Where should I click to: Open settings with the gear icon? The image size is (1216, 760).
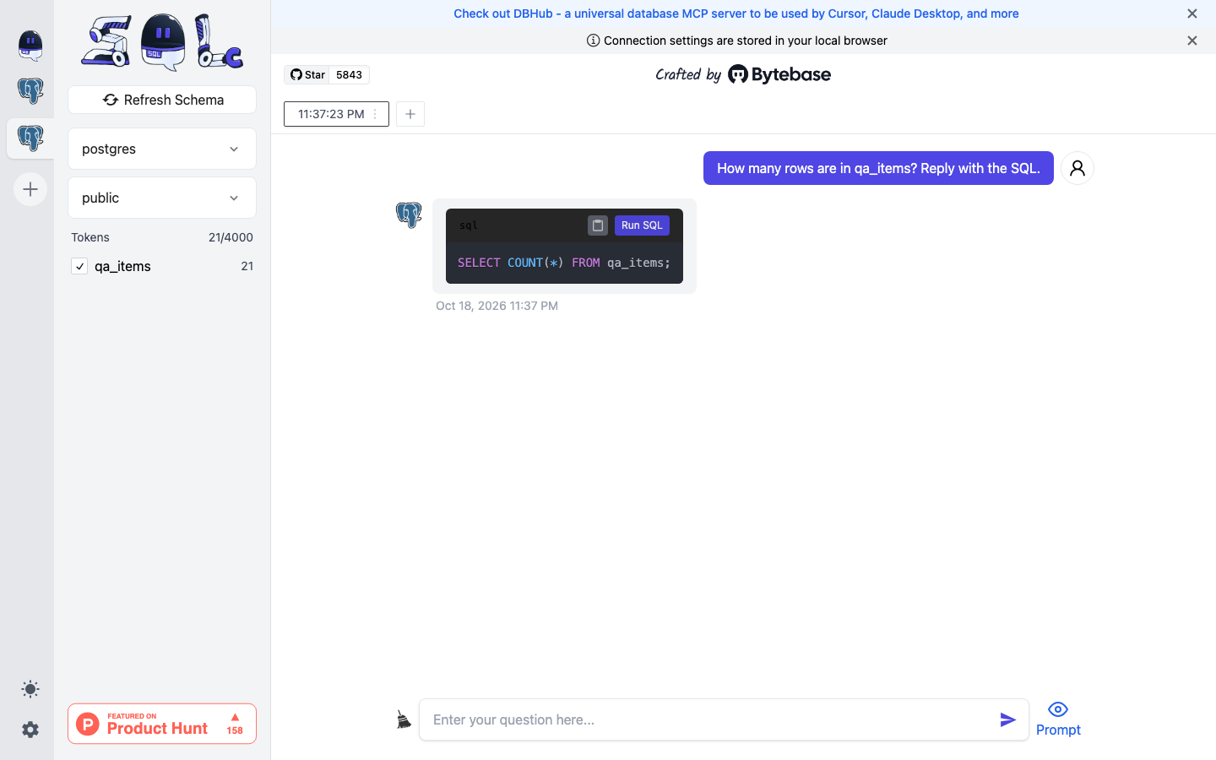point(30,730)
